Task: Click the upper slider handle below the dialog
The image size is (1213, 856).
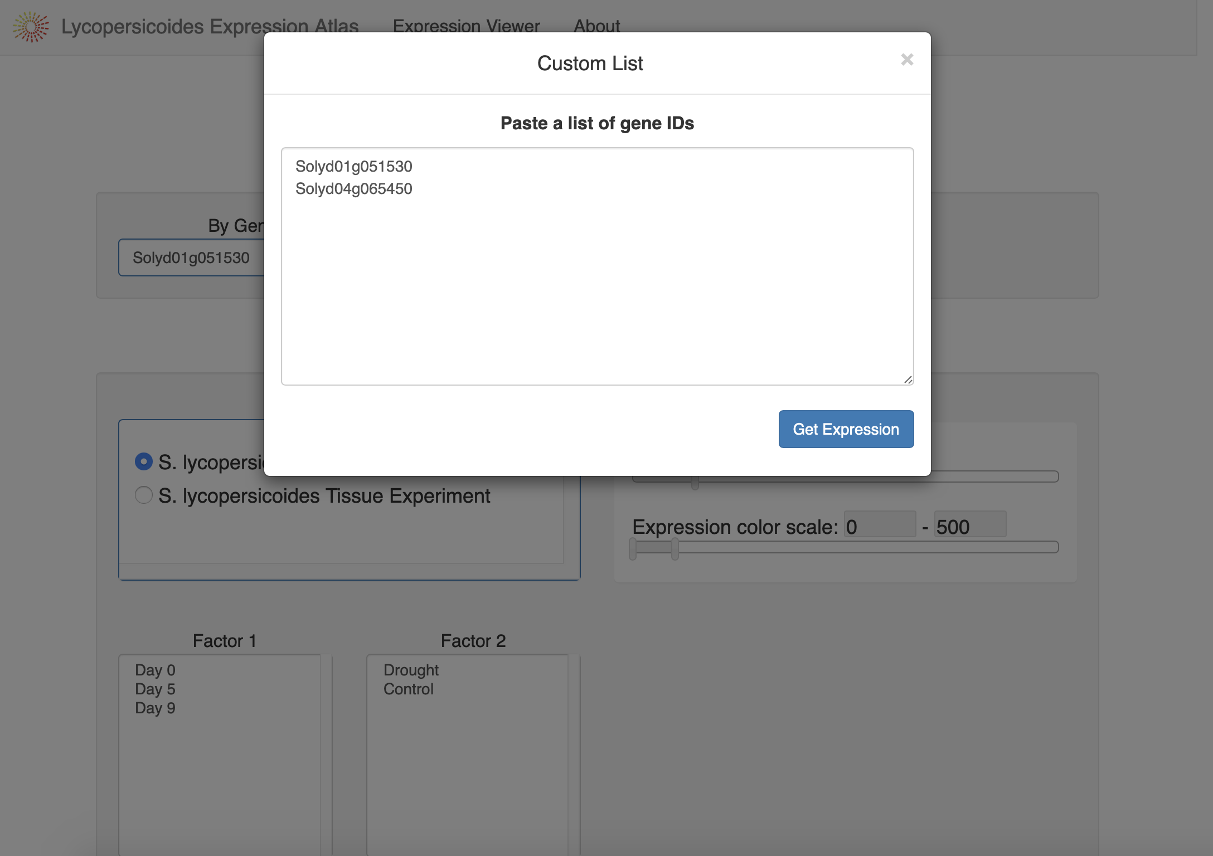Action: 695,483
